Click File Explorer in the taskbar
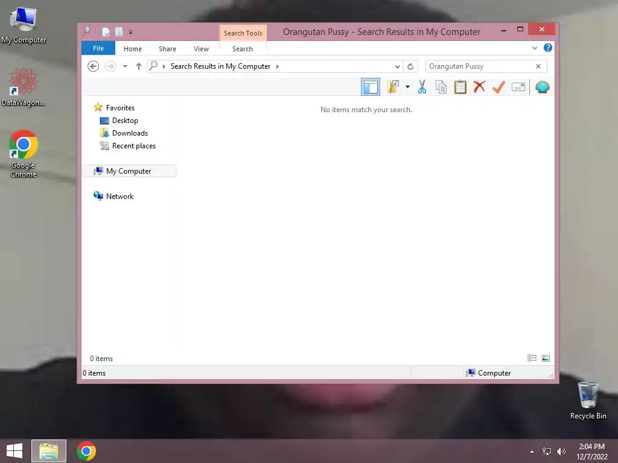 coord(49,451)
